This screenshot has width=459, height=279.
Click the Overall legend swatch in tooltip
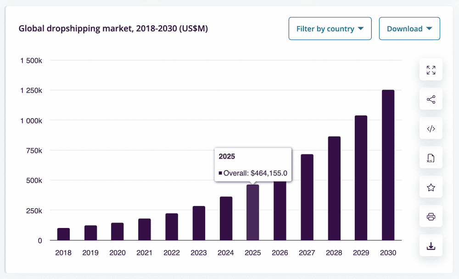(220, 173)
